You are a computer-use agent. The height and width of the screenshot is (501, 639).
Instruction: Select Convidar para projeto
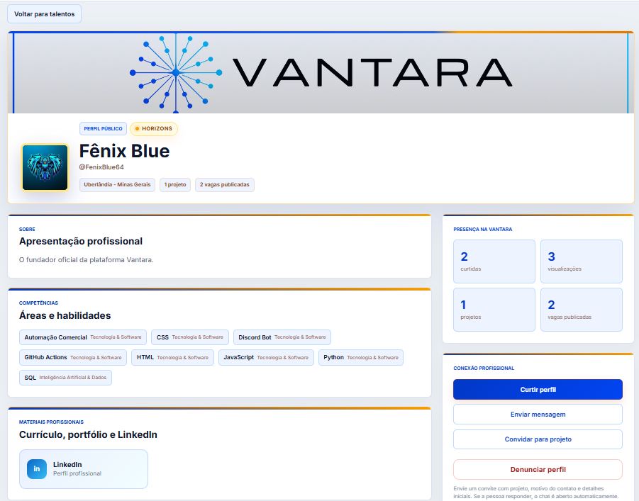pyautogui.click(x=538, y=439)
